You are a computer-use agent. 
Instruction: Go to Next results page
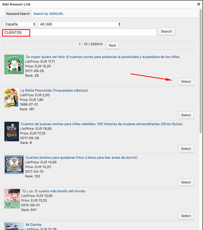tap(112, 46)
